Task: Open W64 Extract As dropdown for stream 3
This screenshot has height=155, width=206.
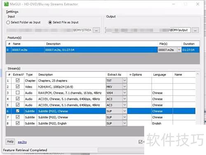Action: pos(124,93)
